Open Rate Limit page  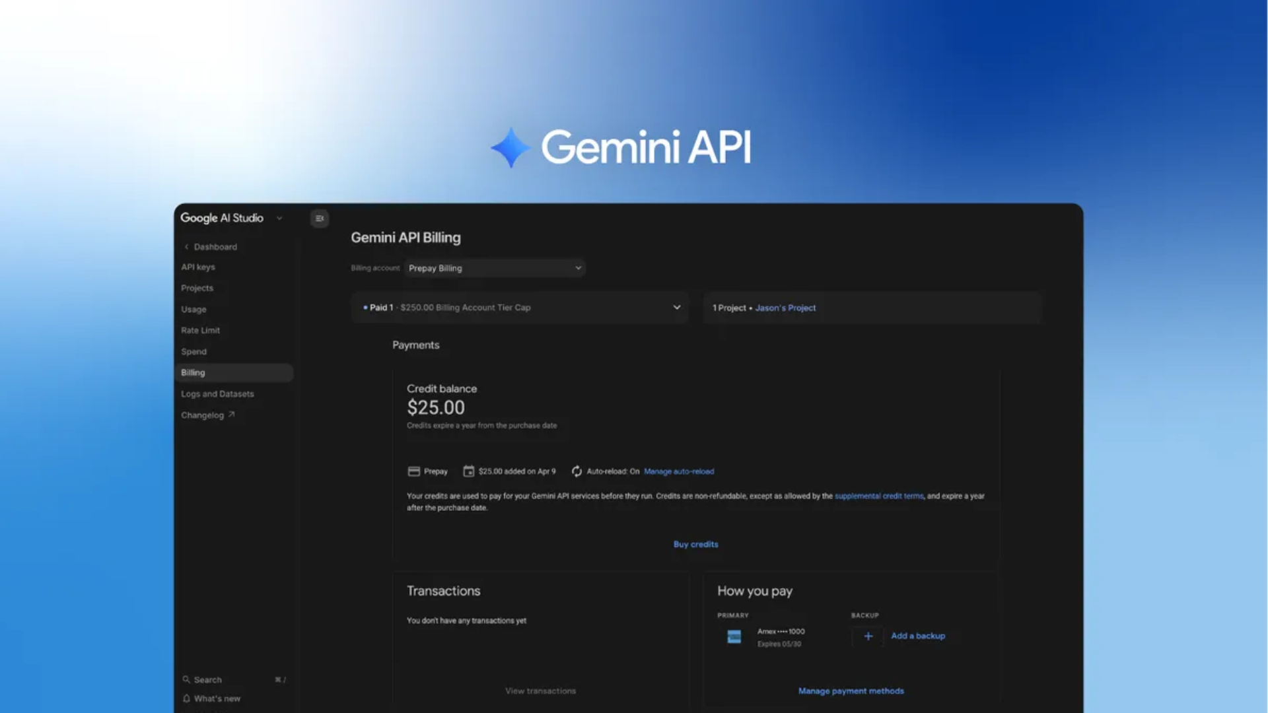point(200,331)
